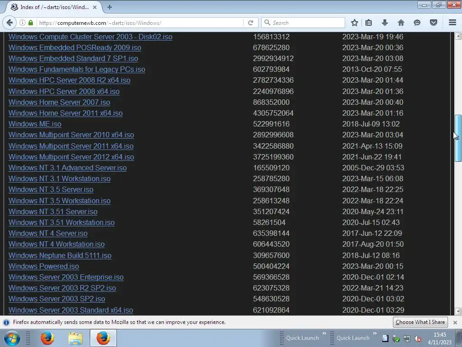Show site information icon in address bar
Screen dimensions: 462x347
[x=23, y=23]
